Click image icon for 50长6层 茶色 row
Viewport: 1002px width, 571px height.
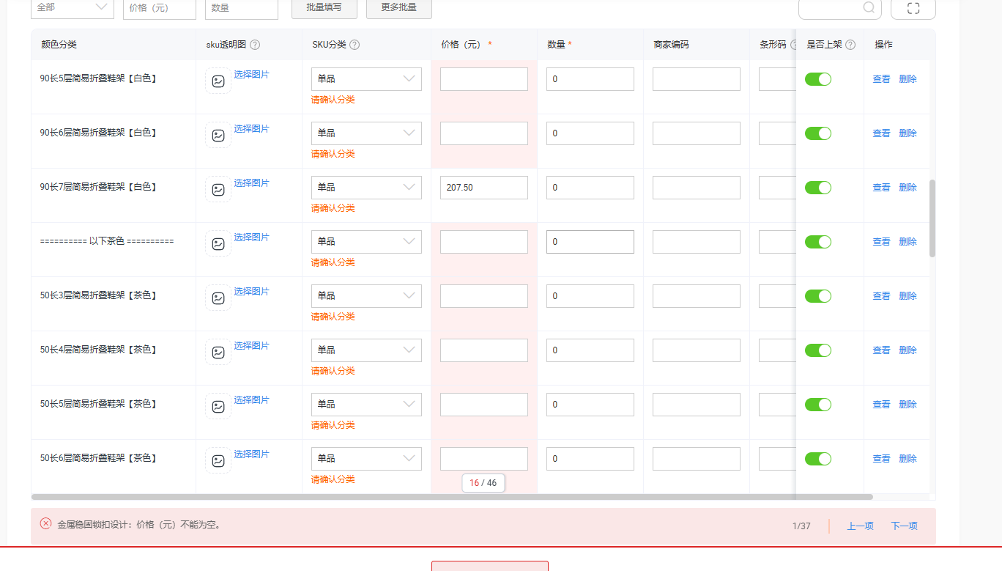tap(218, 460)
